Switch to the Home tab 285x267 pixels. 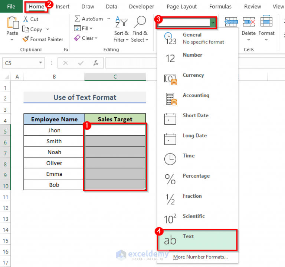36,7
